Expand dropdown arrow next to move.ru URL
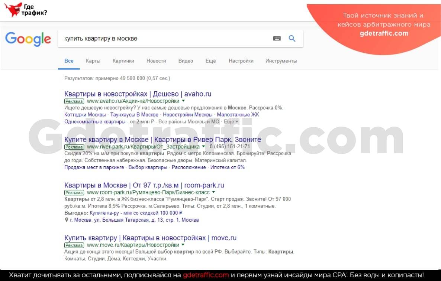The width and height of the screenshot is (441, 281). pos(183,245)
